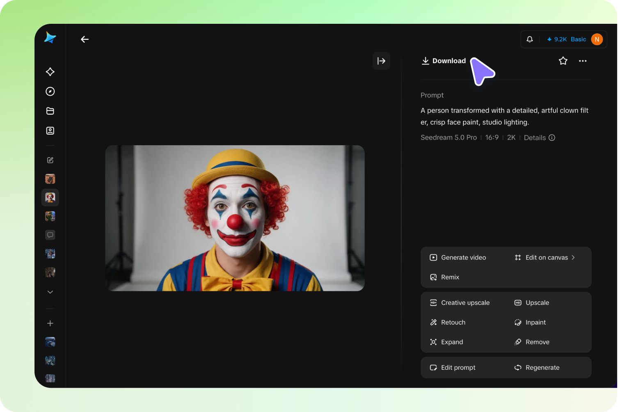618x412 pixels.
Task: Open the N profile avatar
Action: pos(597,39)
